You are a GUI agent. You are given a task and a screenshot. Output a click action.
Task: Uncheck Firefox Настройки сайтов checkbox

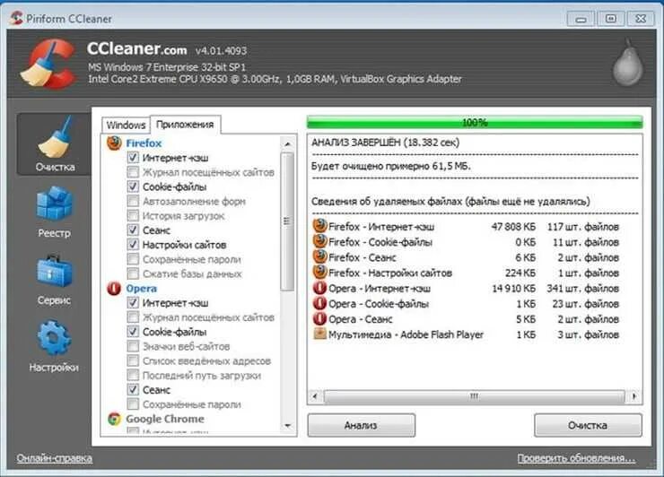point(133,244)
